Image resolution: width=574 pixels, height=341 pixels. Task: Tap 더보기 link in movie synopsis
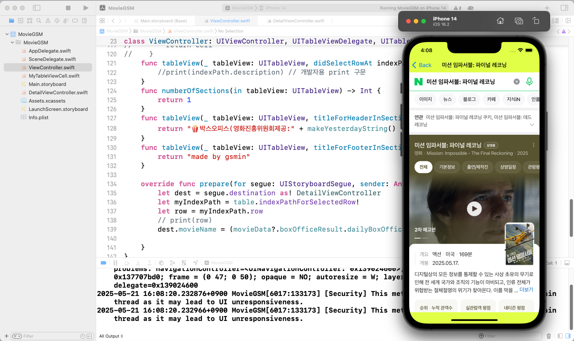[526, 290]
